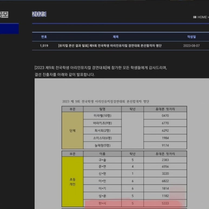The width and height of the screenshot is (209, 209).
Task: Click the date 2023-08-07
Action: point(191,46)
